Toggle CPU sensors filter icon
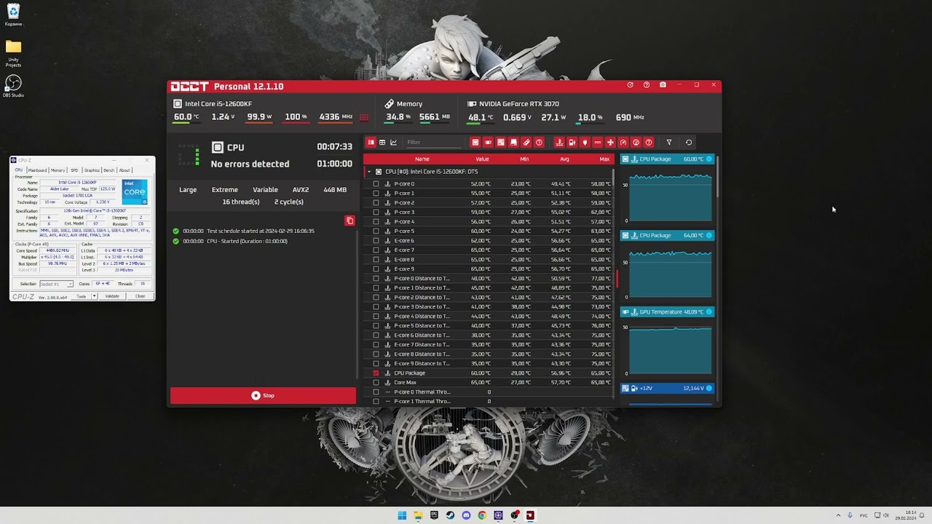The width and height of the screenshot is (932, 524). 475,143
